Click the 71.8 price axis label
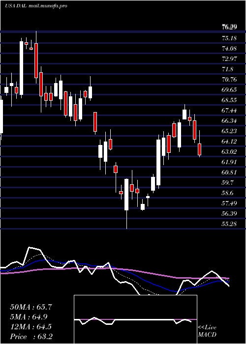This screenshot has height=344, width=246. (227, 69)
